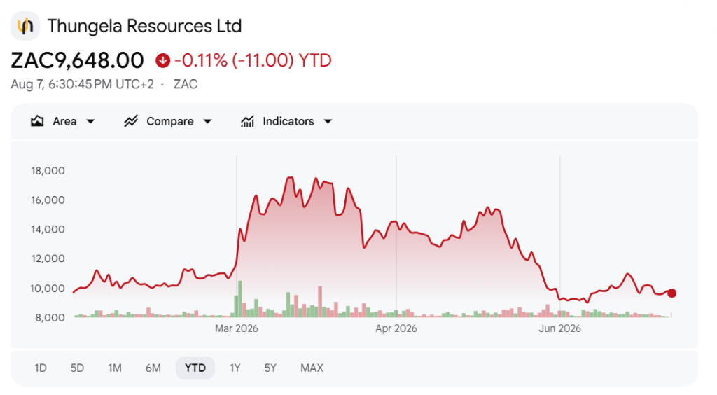Select the 5D time range
The height and width of the screenshot is (395, 717).
click(x=77, y=368)
